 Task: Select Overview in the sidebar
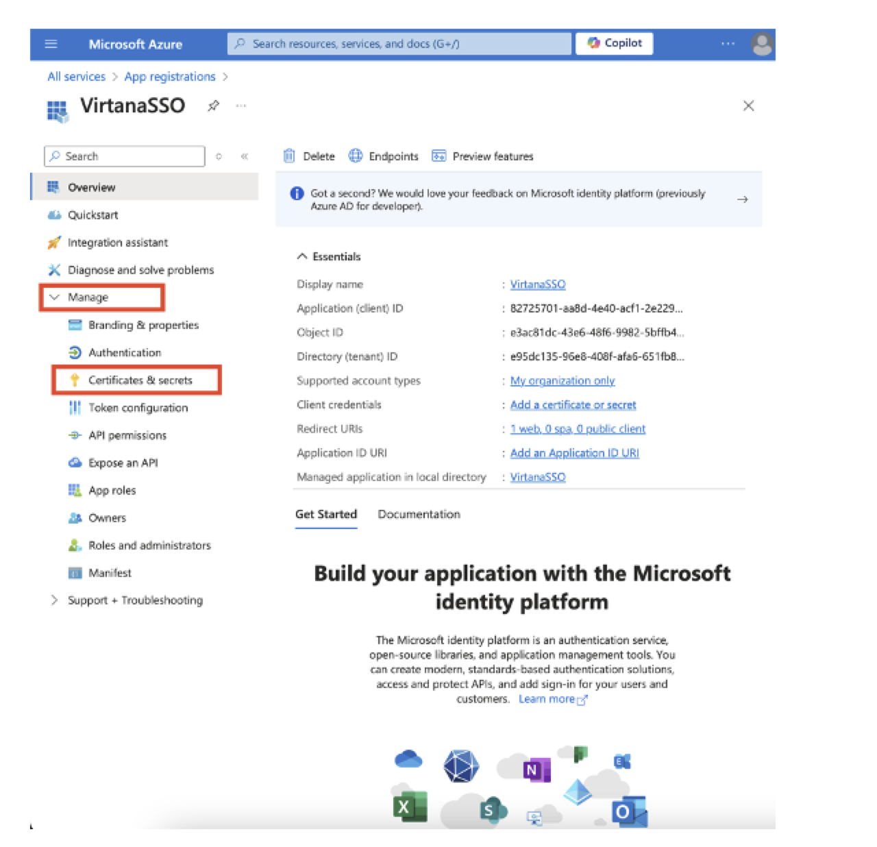point(145,187)
